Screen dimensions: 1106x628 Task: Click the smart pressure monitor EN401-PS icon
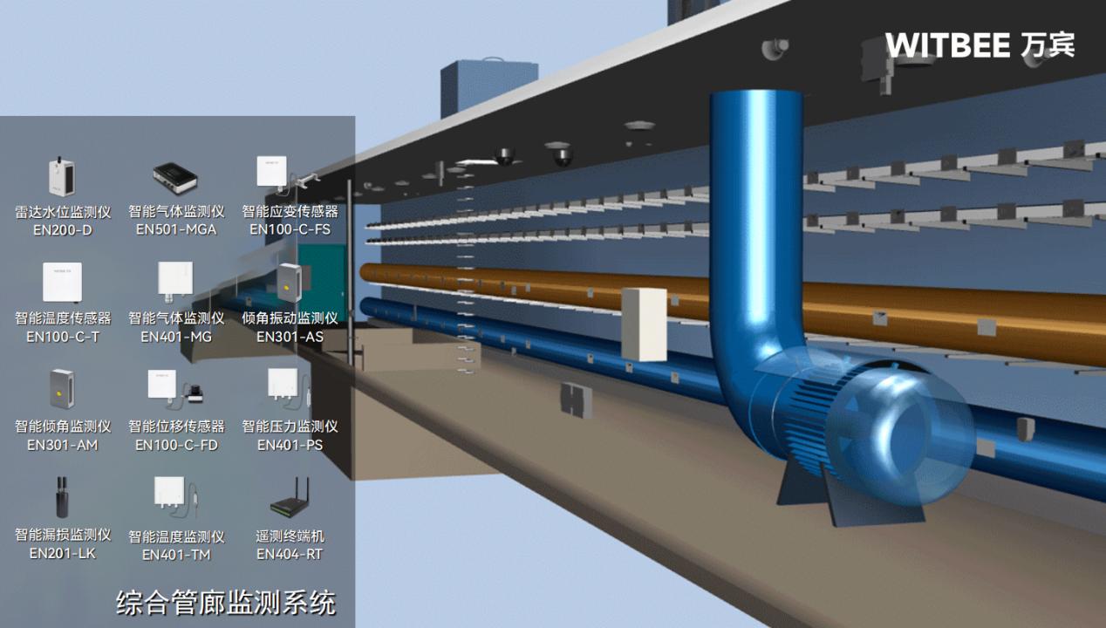tap(289, 389)
